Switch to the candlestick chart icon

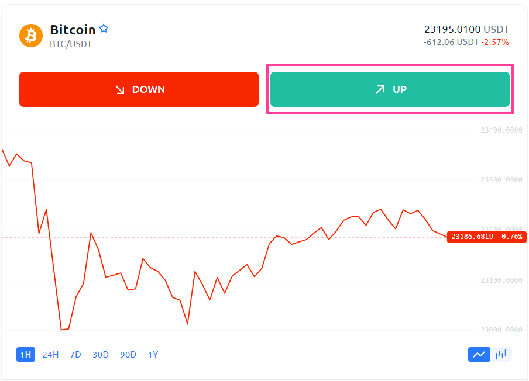point(501,354)
